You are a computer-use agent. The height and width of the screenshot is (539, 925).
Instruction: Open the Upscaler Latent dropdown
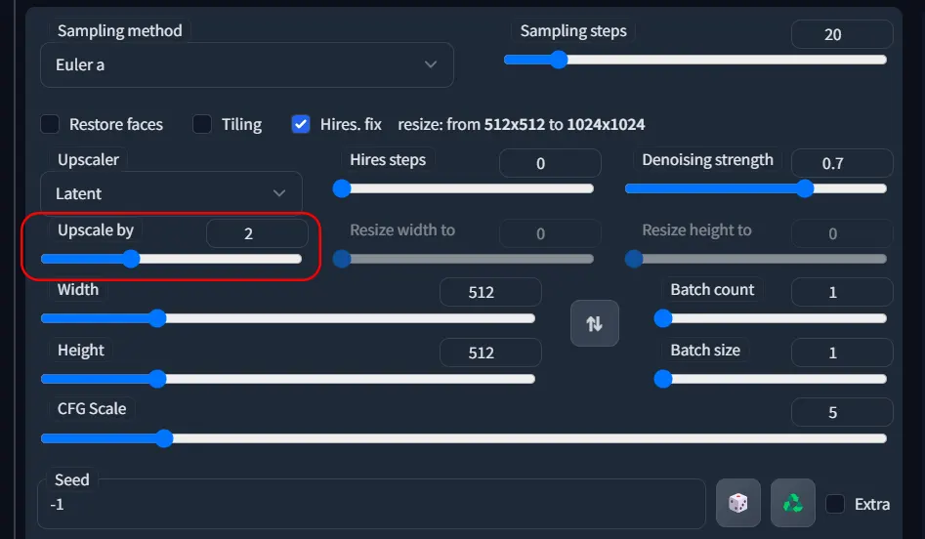tap(171, 192)
